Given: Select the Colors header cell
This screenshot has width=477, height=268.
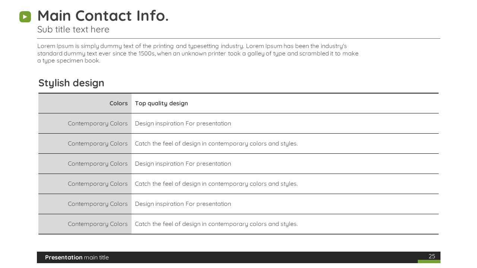Looking at the screenshot, I should click(85, 103).
